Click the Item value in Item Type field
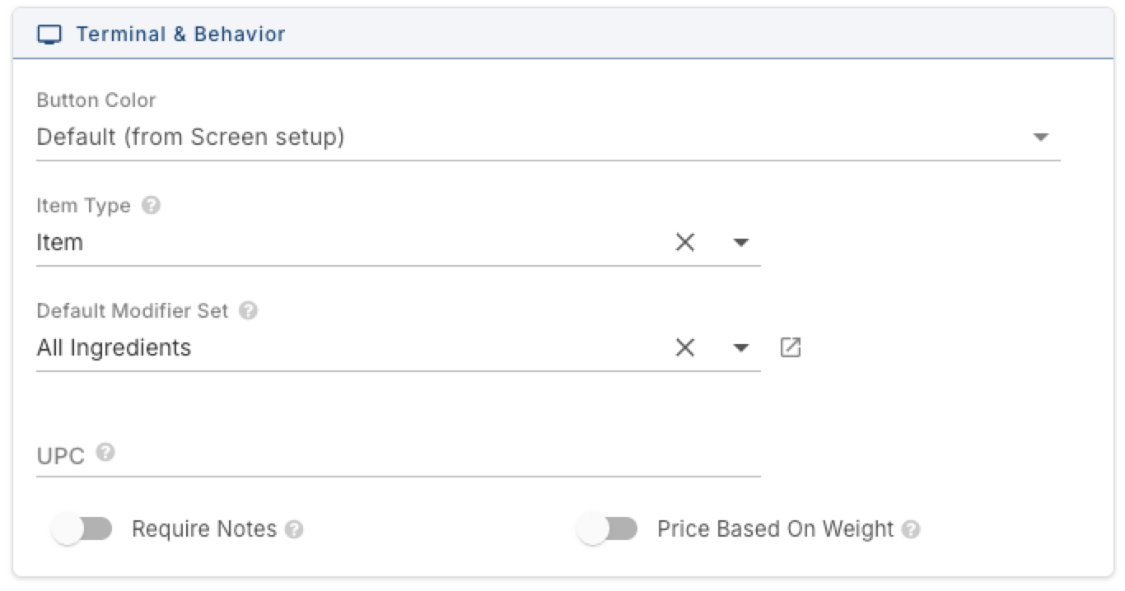 [x=59, y=242]
